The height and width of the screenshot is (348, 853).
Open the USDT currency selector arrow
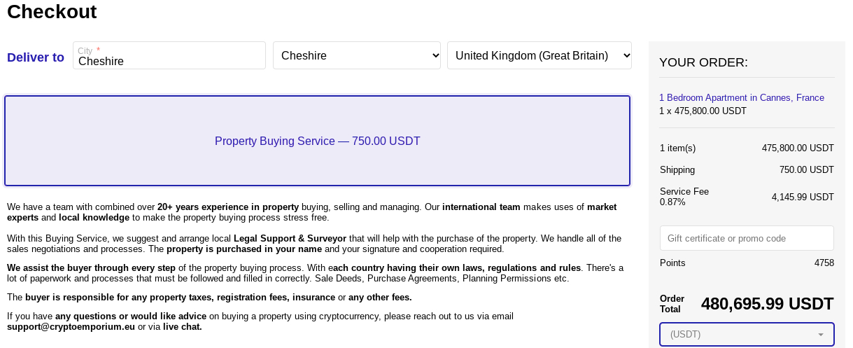click(x=820, y=335)
